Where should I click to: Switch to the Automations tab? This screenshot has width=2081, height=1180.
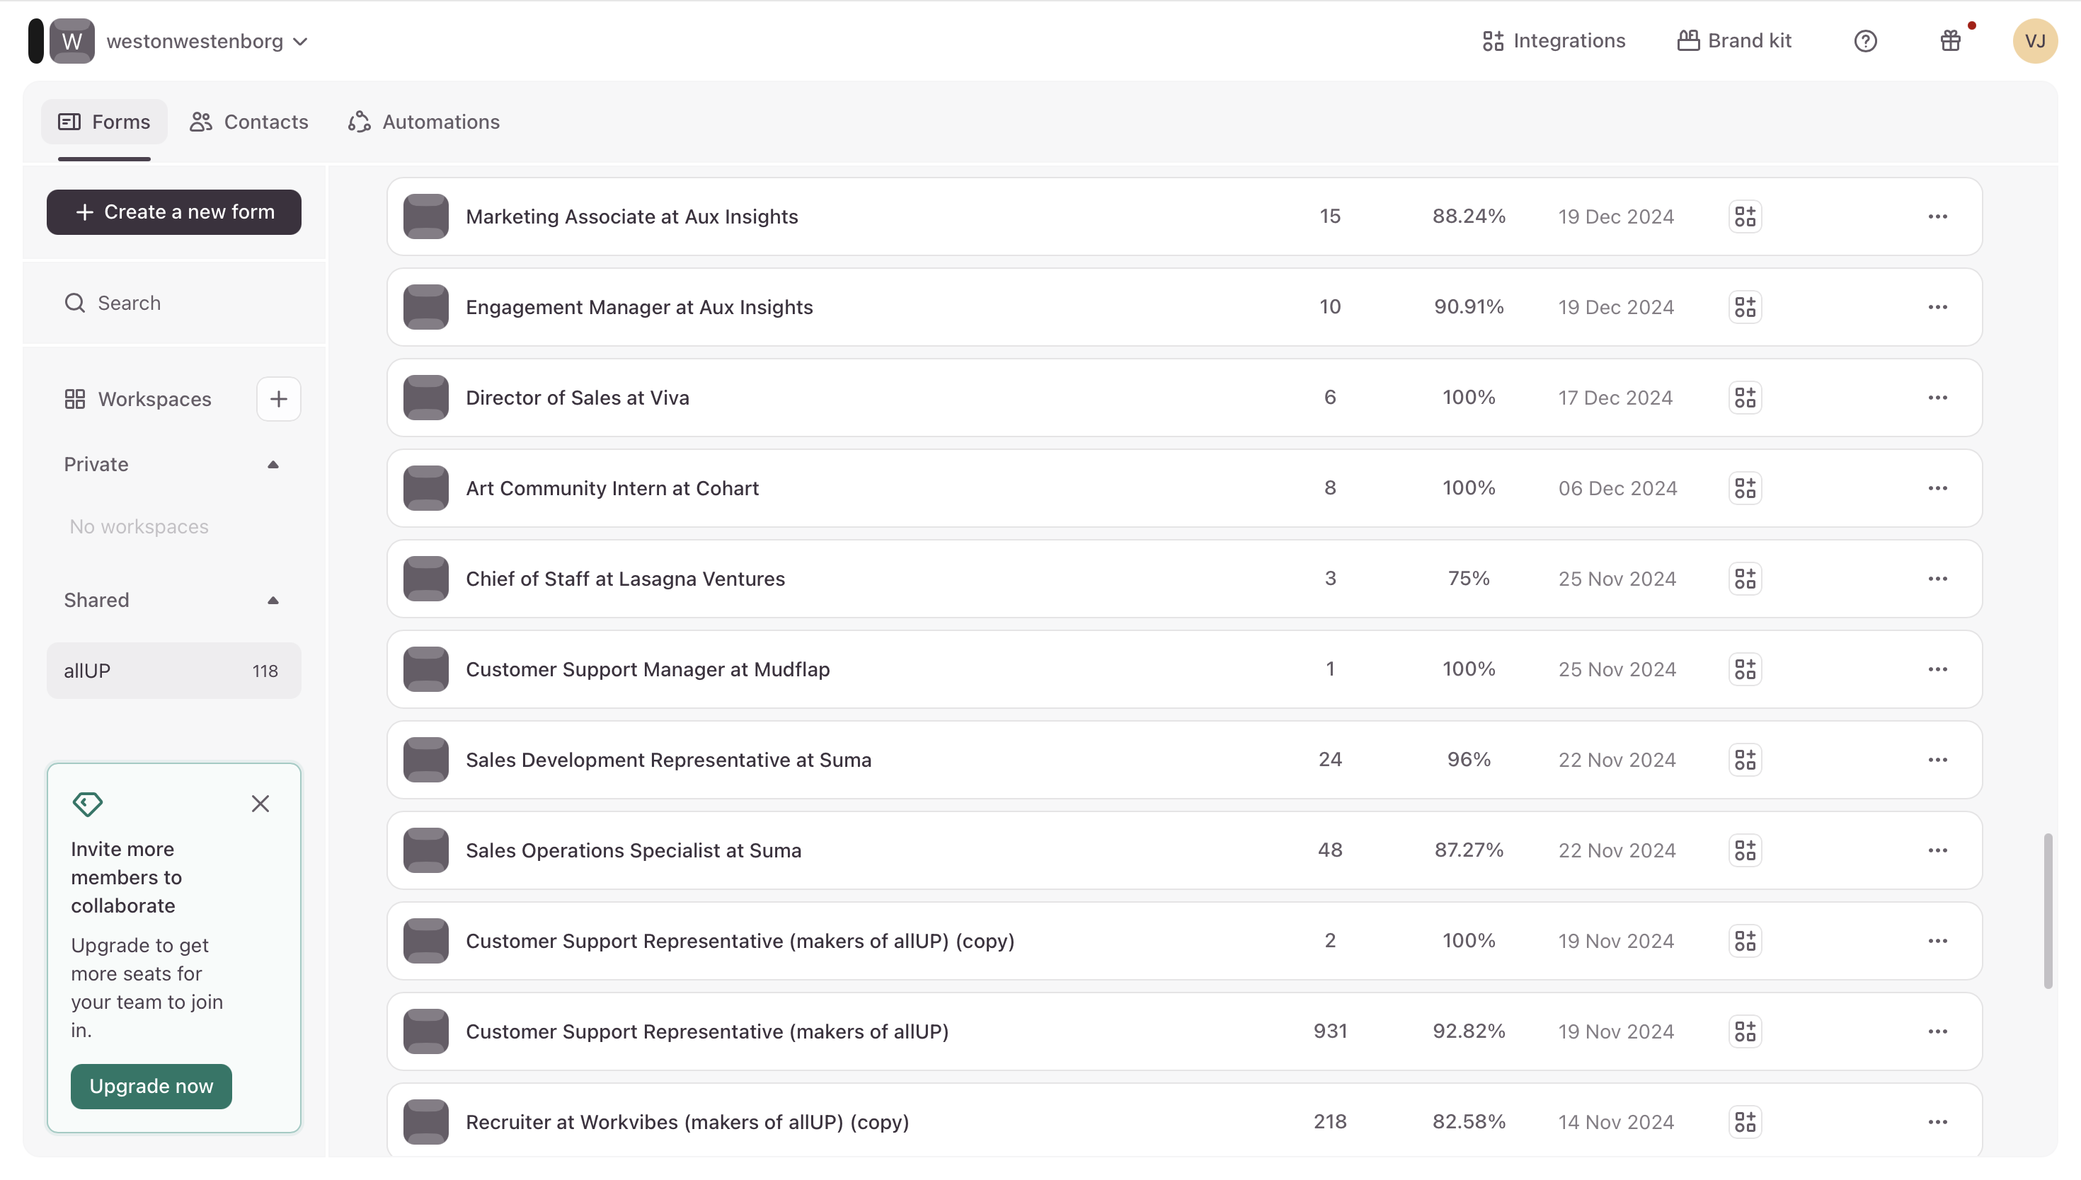[x=424, y=122]
